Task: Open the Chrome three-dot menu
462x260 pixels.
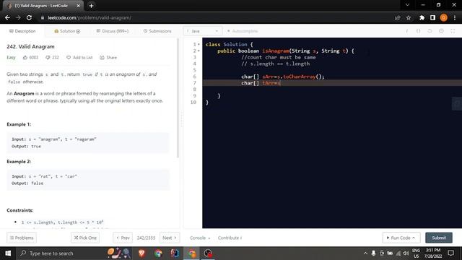Action: [x=455, y=17]
